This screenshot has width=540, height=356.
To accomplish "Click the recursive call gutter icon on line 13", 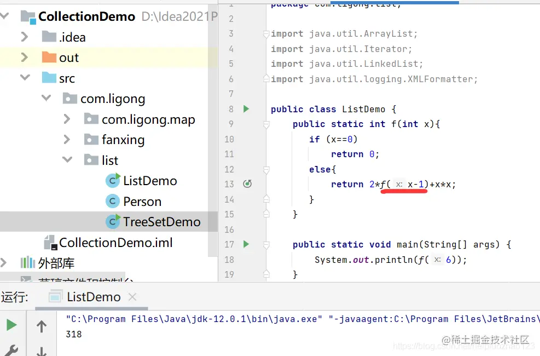I will [x=247, y=183].
